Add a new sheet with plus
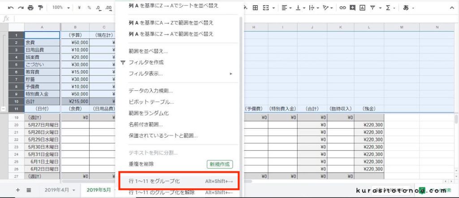The width and height of the screenshot is (459, 198). 18,190
